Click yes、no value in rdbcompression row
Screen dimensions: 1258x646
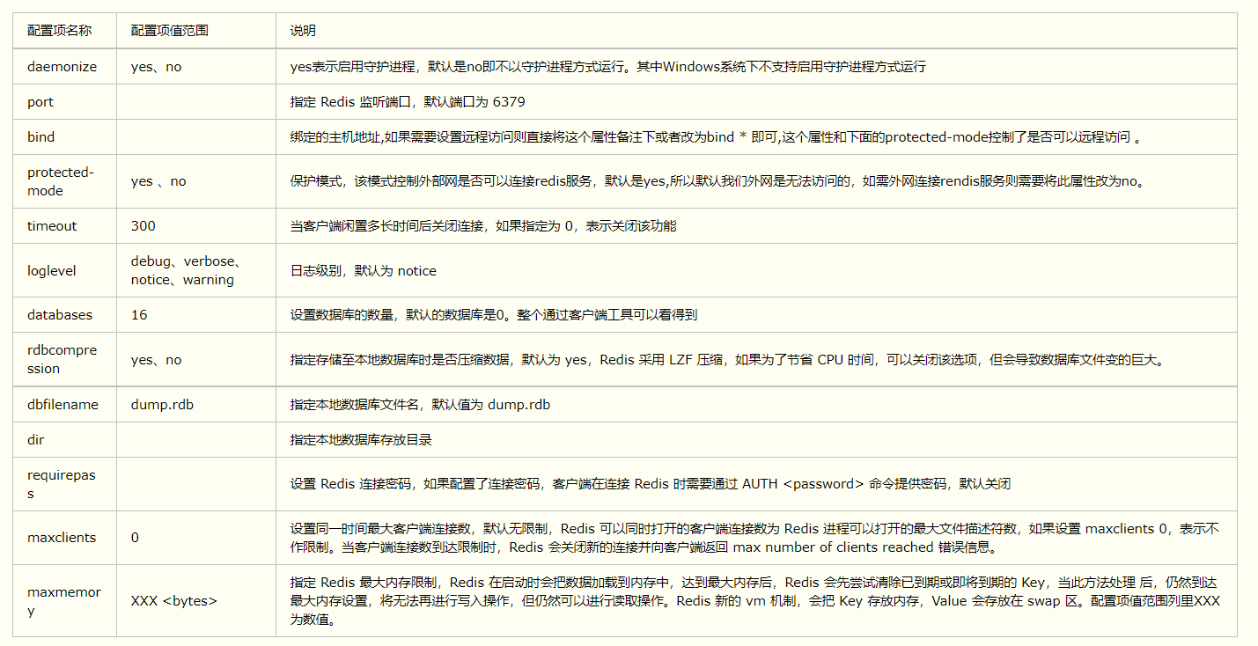157,359
